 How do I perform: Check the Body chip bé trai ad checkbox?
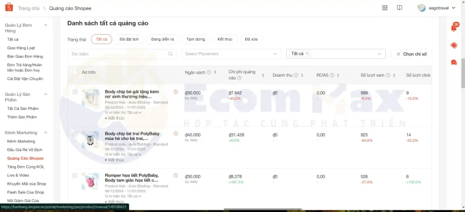point(75,134)
